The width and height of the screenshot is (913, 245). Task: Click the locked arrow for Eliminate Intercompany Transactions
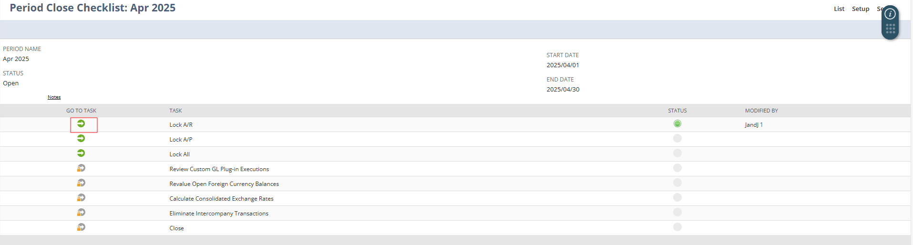pyautogui.click(x=81, y=213)
